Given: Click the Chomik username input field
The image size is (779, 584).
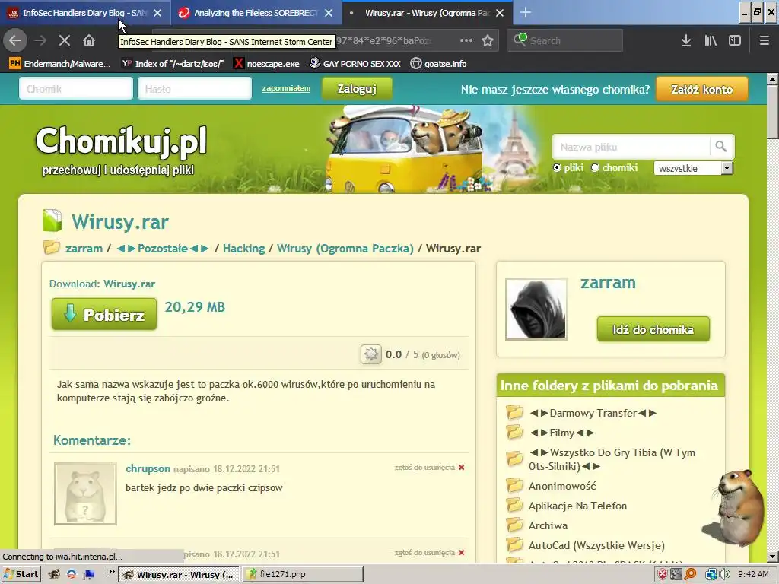Looking at the screenshot, I should (x=76, y=89).
